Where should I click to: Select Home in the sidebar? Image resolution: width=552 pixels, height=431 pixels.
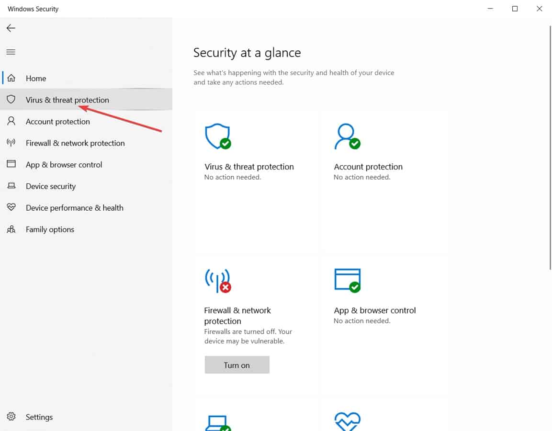86,78
